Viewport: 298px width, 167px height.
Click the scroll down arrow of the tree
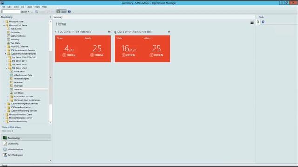point(51,122)
